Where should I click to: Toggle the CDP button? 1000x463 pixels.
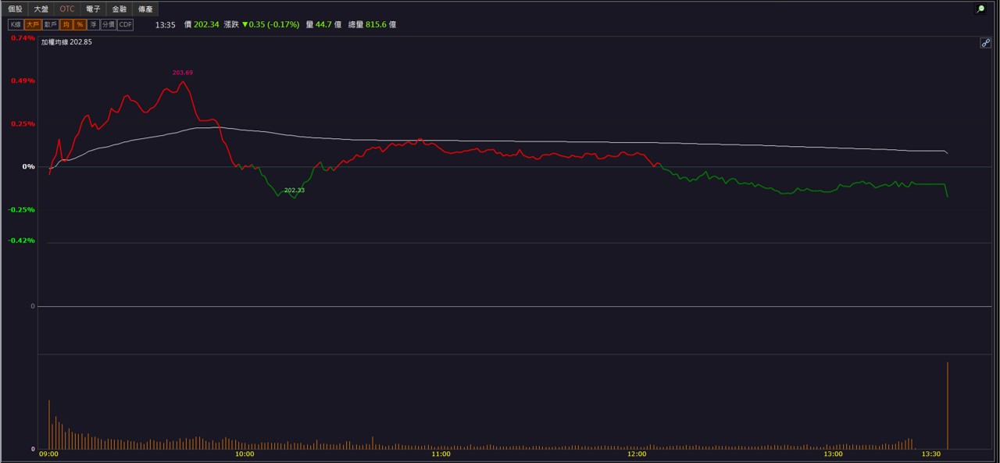pos(125,25)
